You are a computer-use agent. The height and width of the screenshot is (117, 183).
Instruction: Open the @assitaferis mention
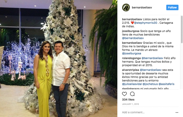click(167, 84)
